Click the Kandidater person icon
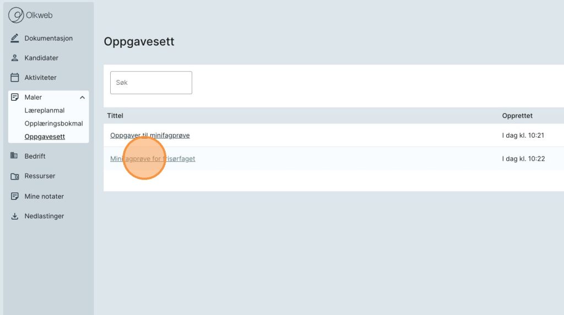564x315 pixels. click(15, 58)
